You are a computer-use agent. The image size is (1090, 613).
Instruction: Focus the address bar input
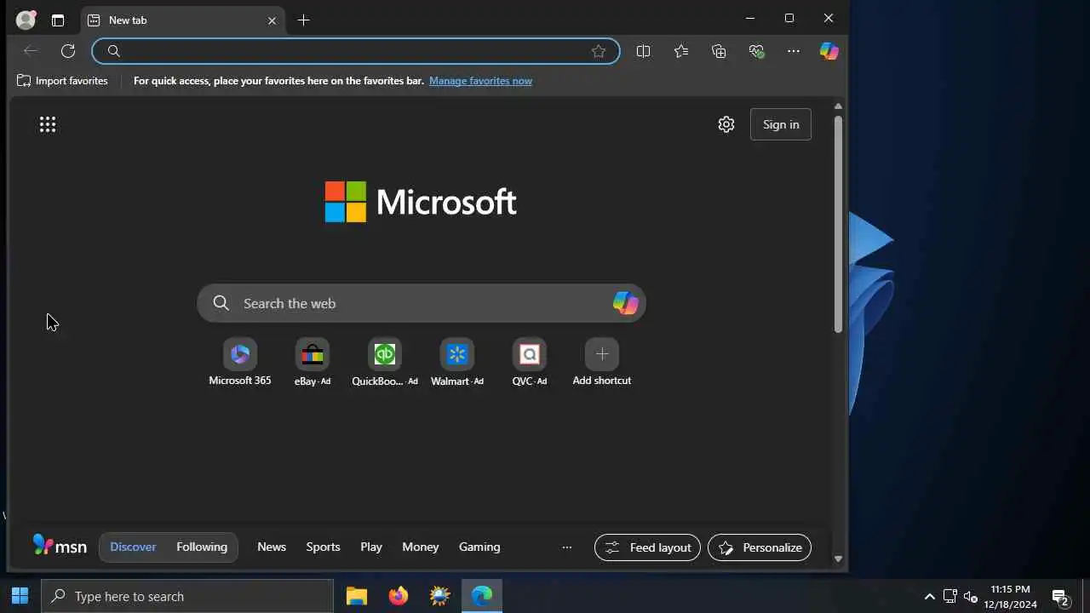356,51
